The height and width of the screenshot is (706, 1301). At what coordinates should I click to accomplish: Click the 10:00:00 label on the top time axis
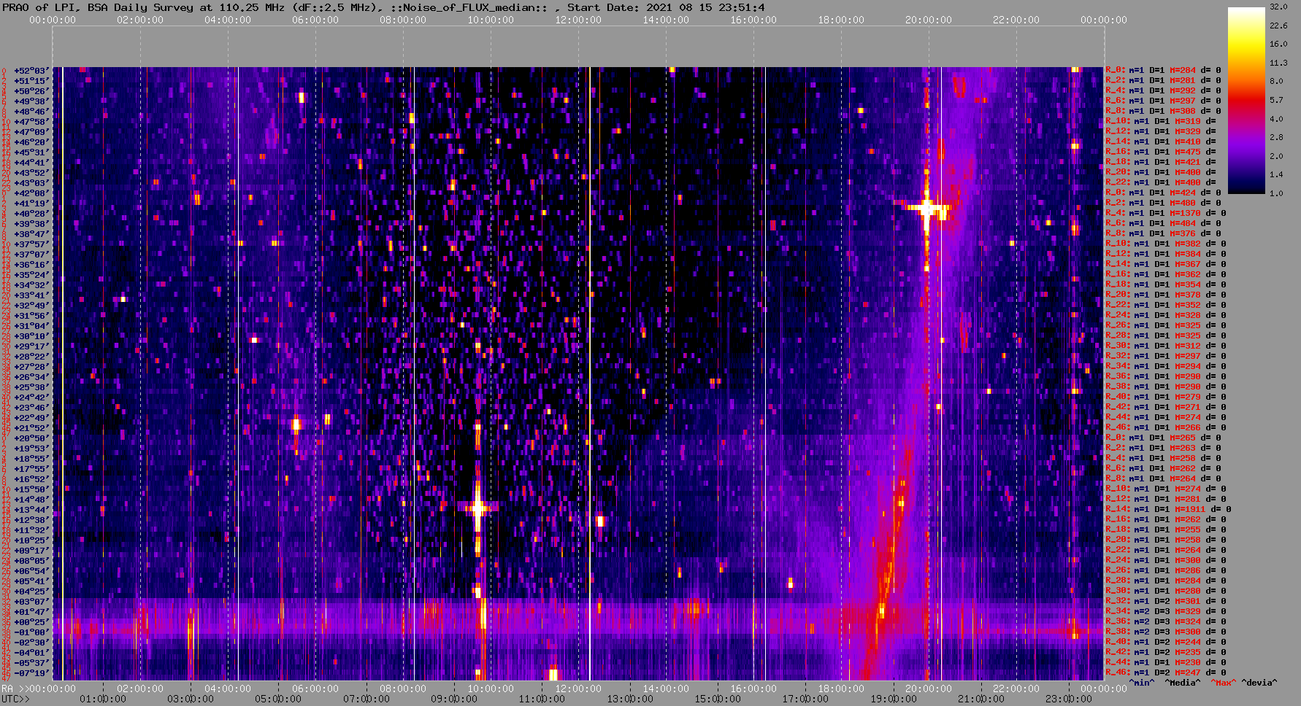(491, 20)
